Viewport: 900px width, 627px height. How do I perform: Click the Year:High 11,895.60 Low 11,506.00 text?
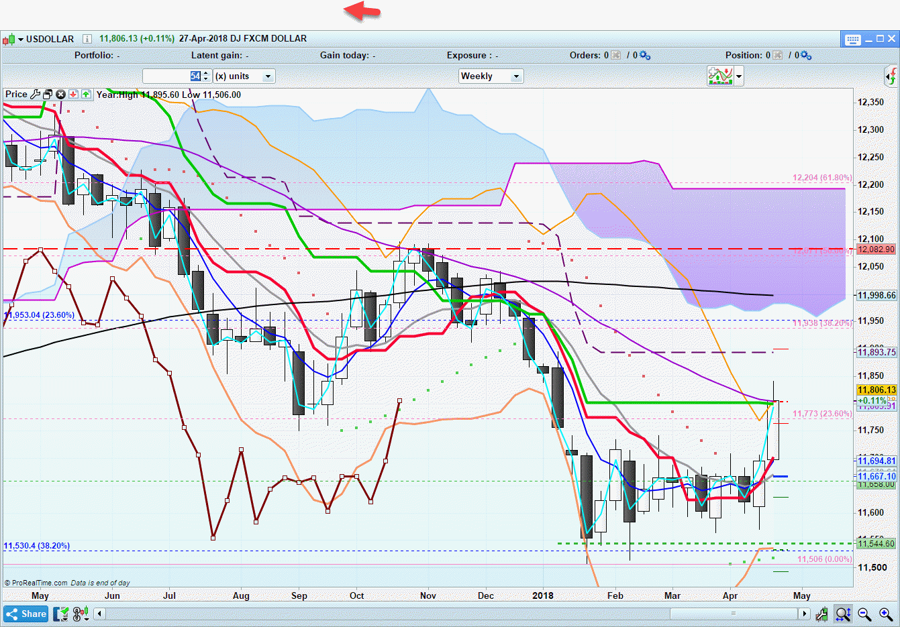tap(168, 95)
